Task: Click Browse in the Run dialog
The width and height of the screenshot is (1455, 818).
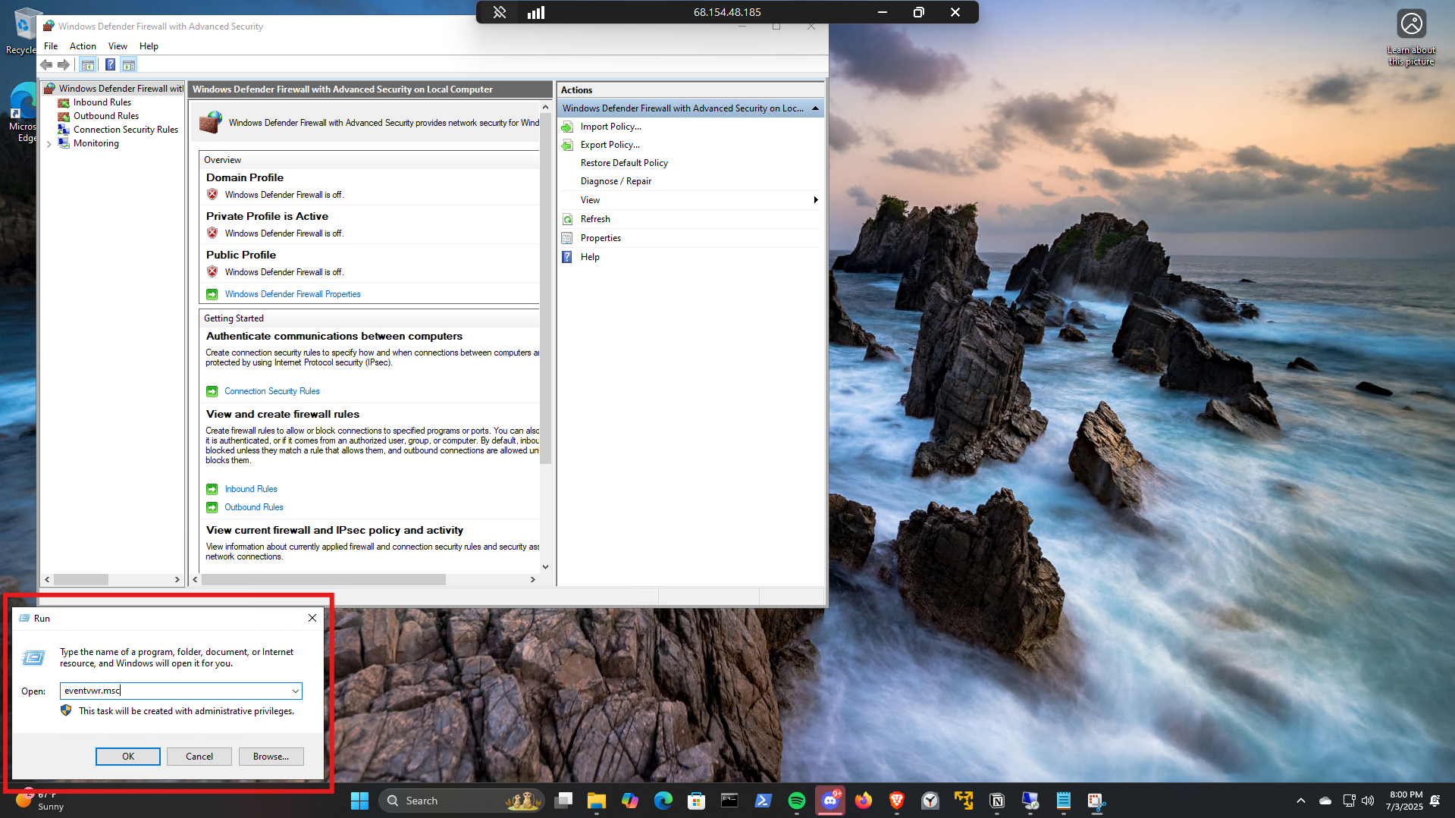Action: pyautogui.click(x=271, y=757)
